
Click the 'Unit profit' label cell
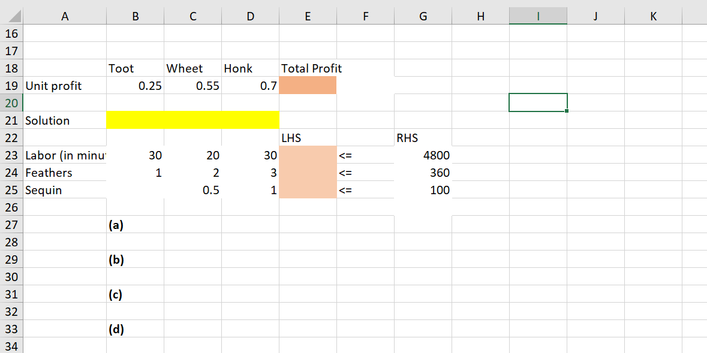click(65, 86)
